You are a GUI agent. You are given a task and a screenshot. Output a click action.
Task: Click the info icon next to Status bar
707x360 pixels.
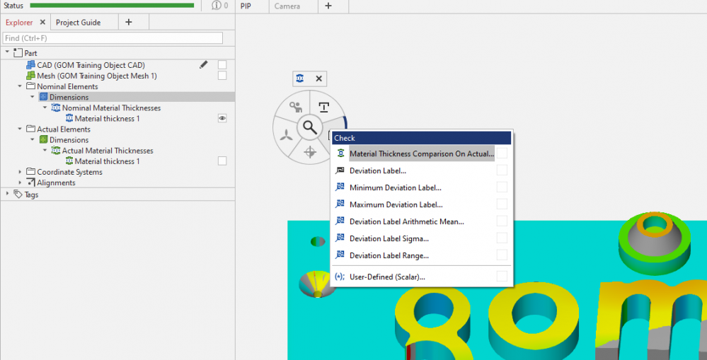[217, 6]
